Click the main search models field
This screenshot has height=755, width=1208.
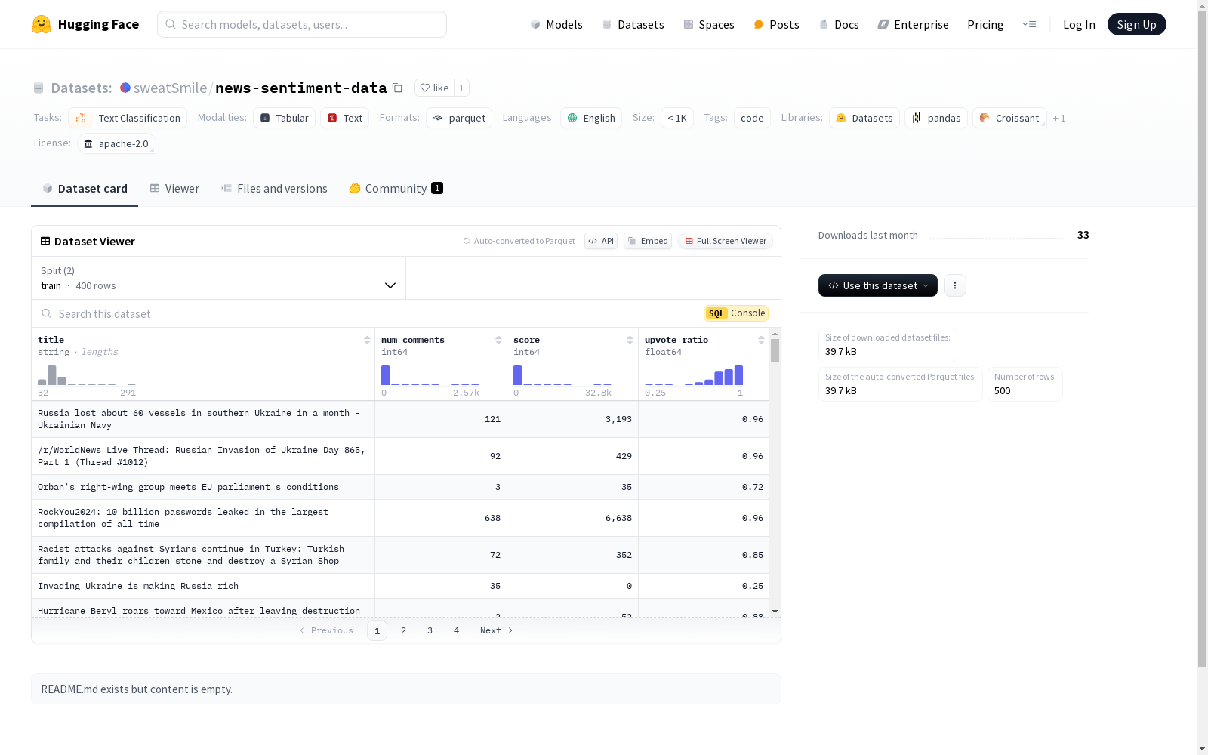point(302,24)
